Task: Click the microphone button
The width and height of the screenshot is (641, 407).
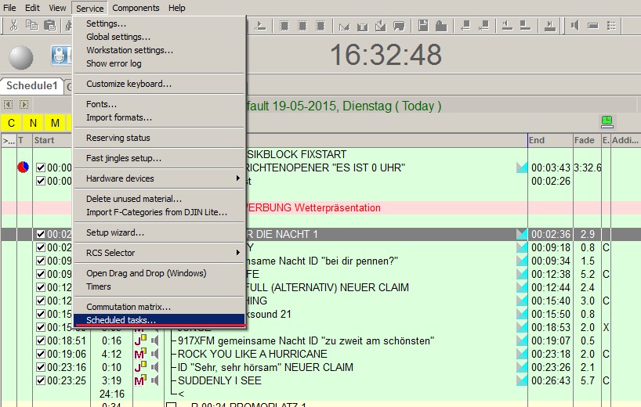Action: (60, 55)
